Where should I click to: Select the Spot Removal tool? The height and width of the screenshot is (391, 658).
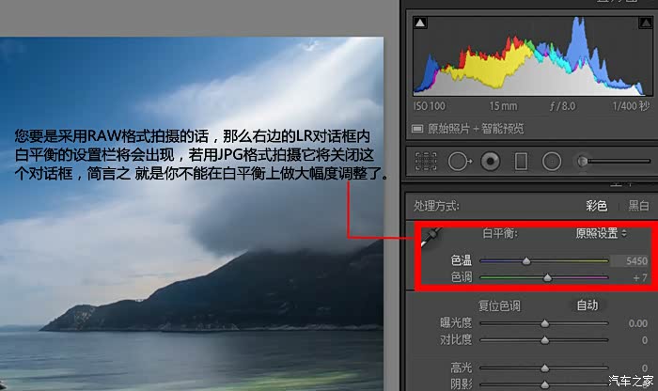(x=460, y=162)
